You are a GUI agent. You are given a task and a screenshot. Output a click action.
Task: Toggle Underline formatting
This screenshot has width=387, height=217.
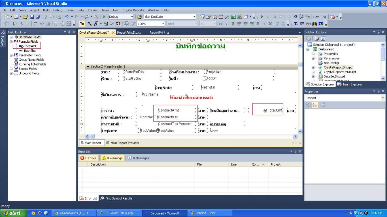coord(233,24)
